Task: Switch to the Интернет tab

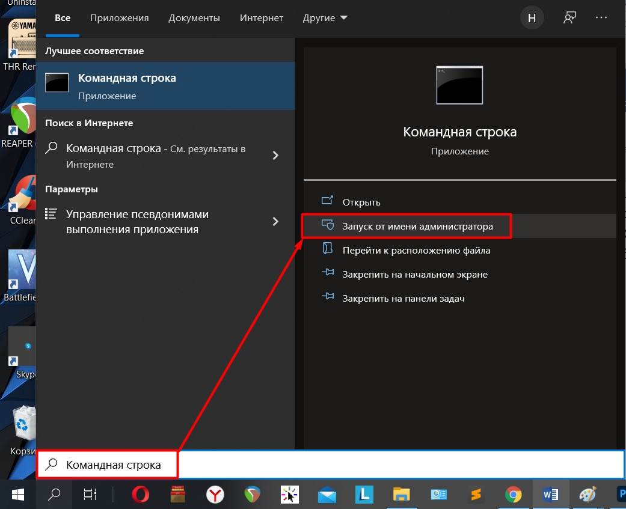Action: (x=262, y=18)
